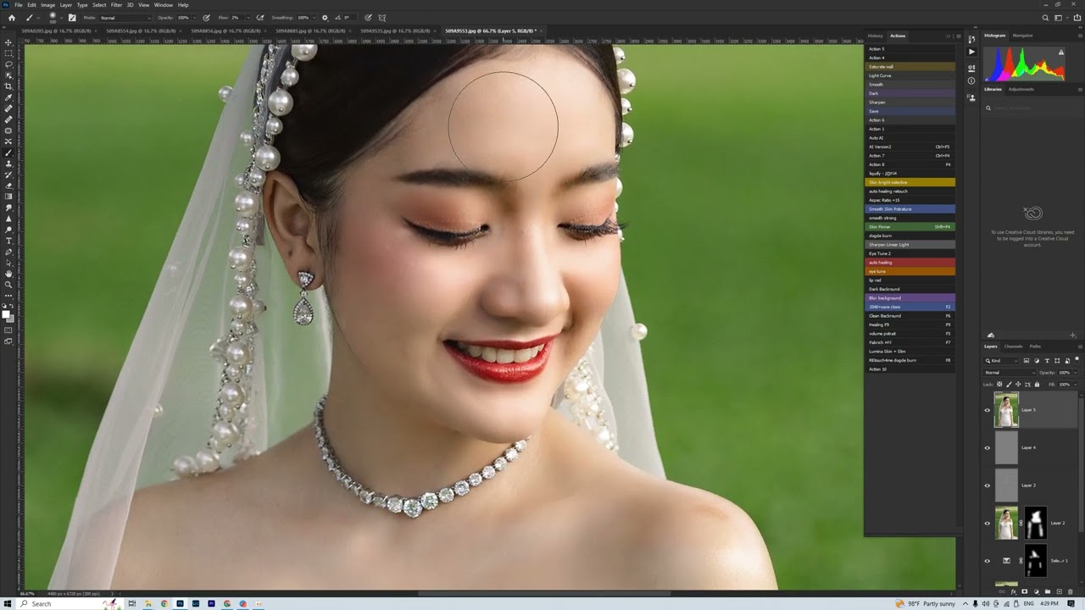Click Layer 2 mask thumbnail
The width and height of the screenshot is (1085, 610).
coord(1035,523)
